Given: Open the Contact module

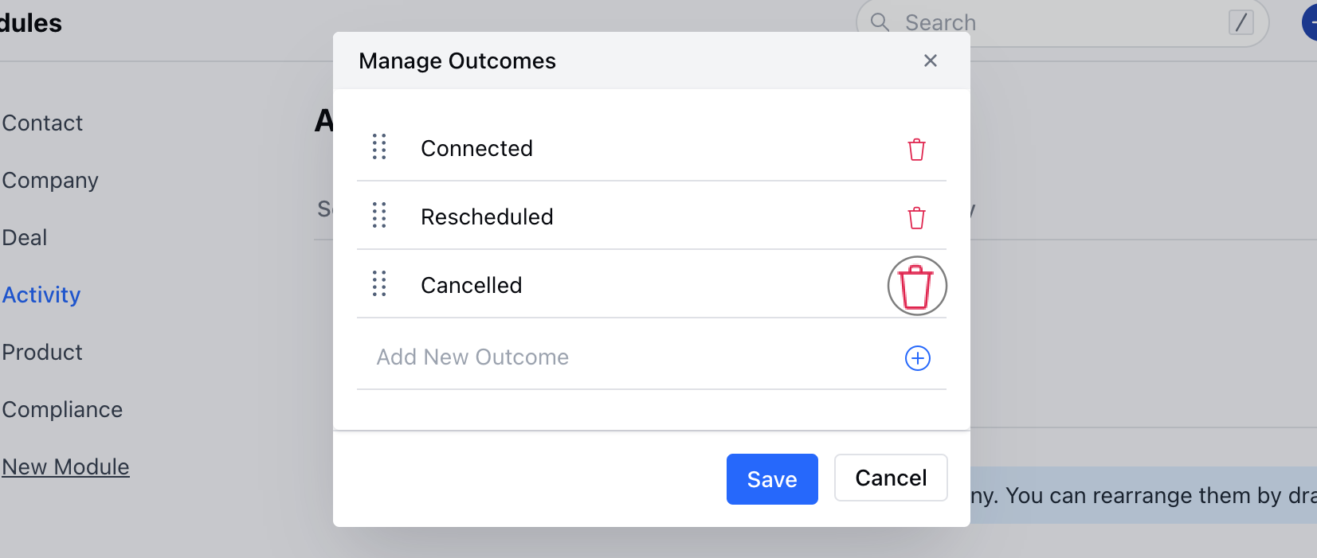Looking at the screenshot, I should [x=42, y=123].
